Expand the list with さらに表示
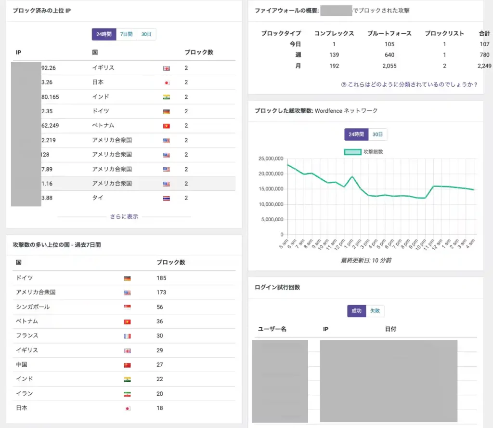 point(124,217)
